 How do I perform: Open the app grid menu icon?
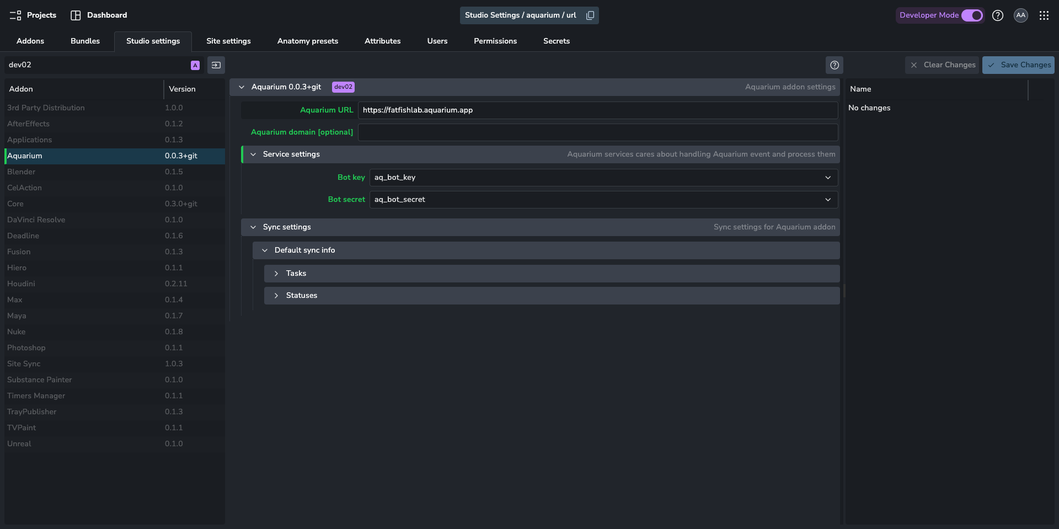pos(1044,15)
